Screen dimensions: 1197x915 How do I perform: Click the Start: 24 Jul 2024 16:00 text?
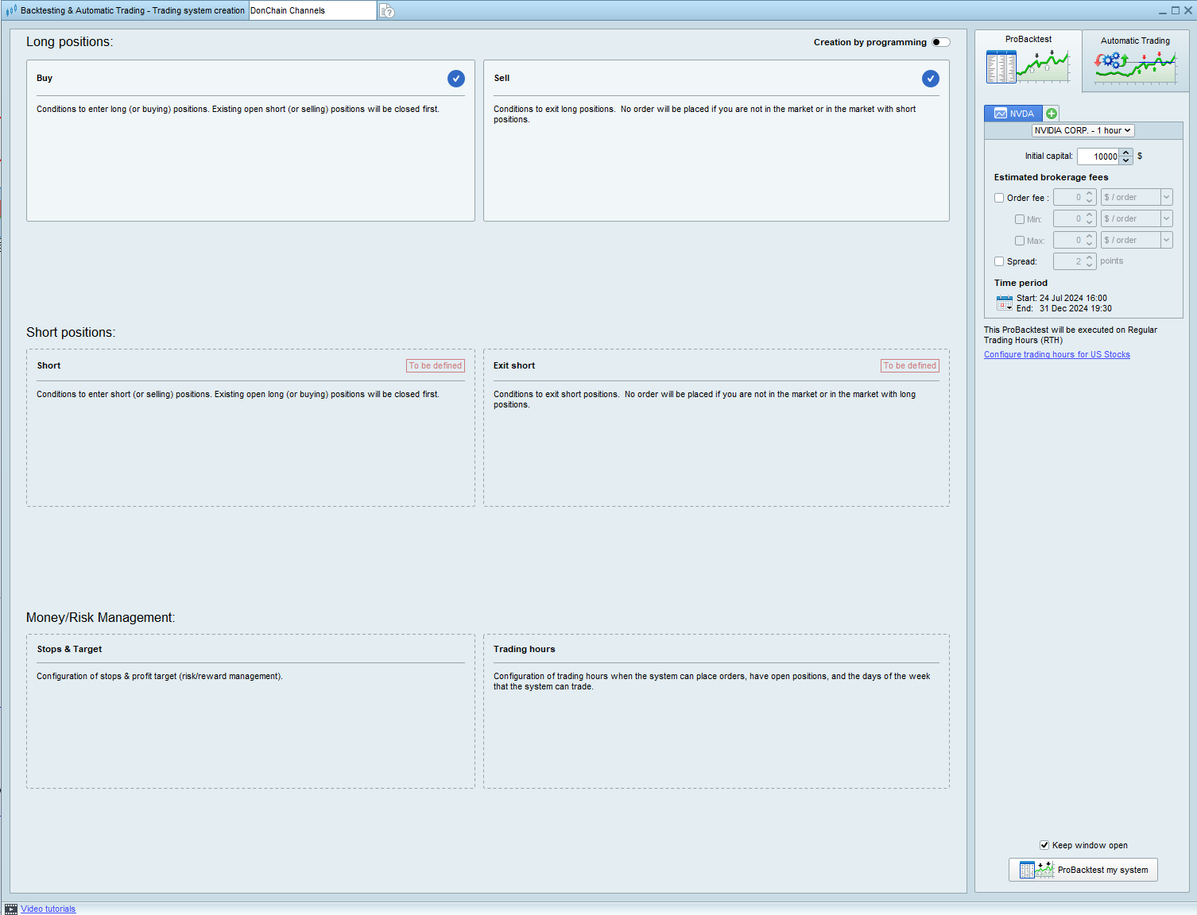pos(1062,298)
